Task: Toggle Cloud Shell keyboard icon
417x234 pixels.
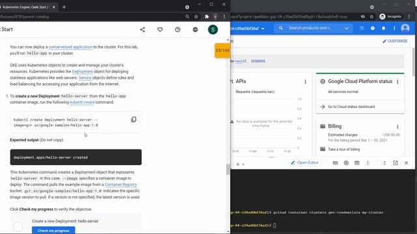Action: pyautogui.click(x=335, y=163)
